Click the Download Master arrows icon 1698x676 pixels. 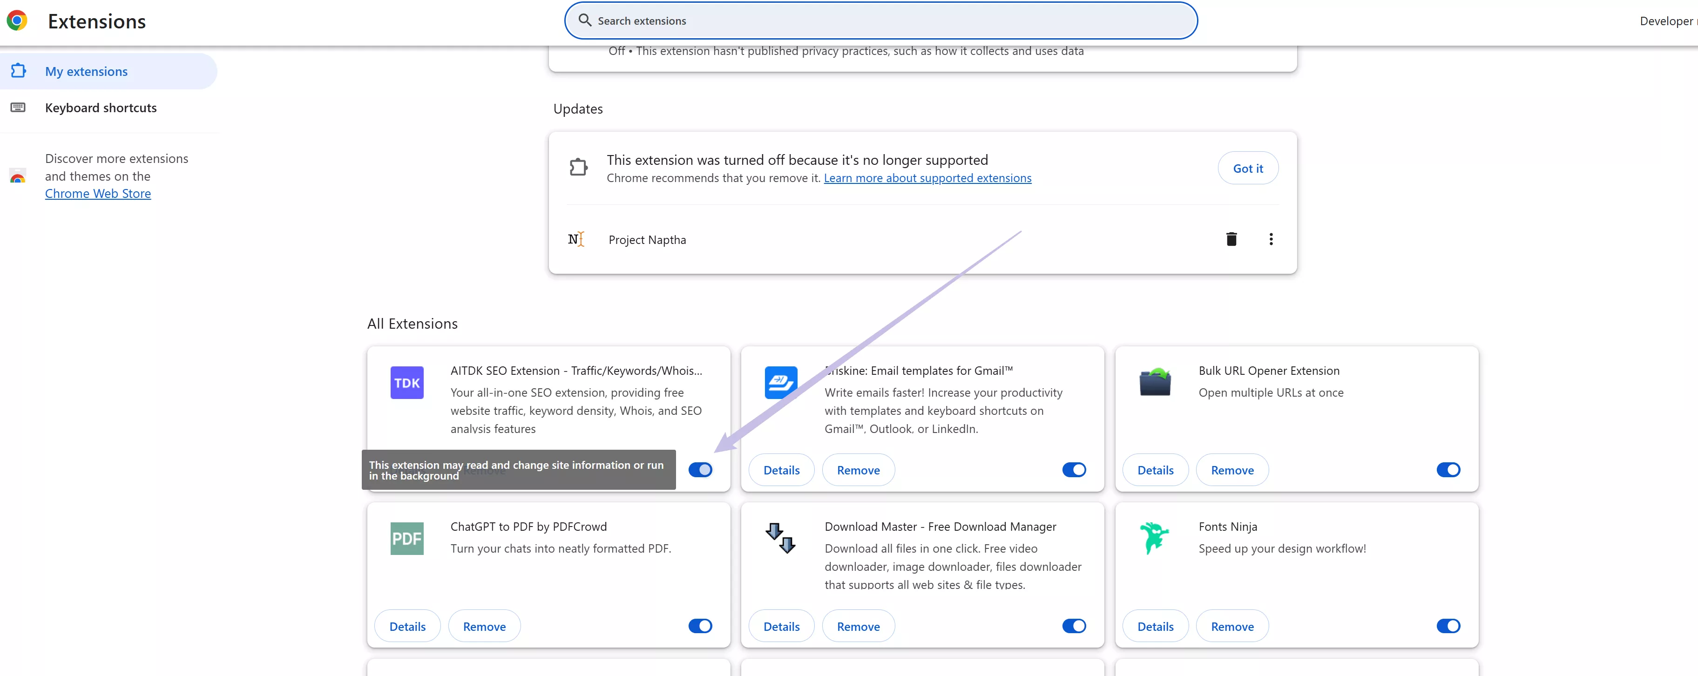pyautogui.click(x=780, y=538)
